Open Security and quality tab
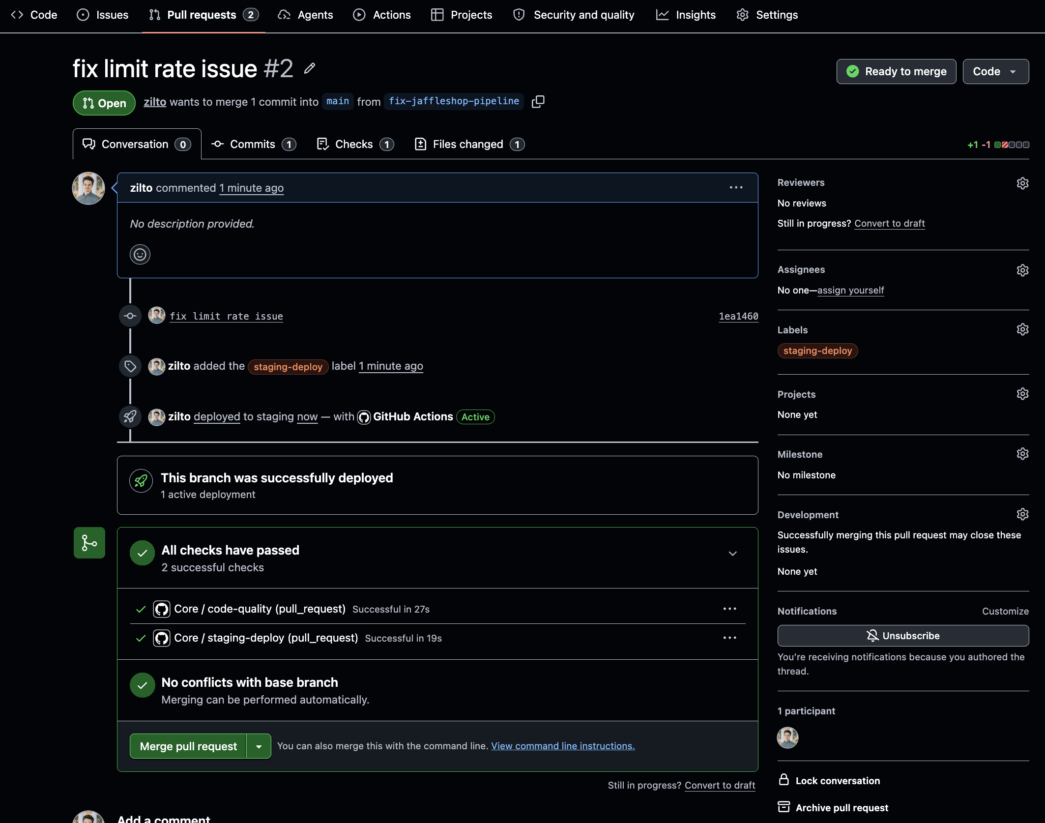Screen dimensions: 1045x823 point(574,15)
